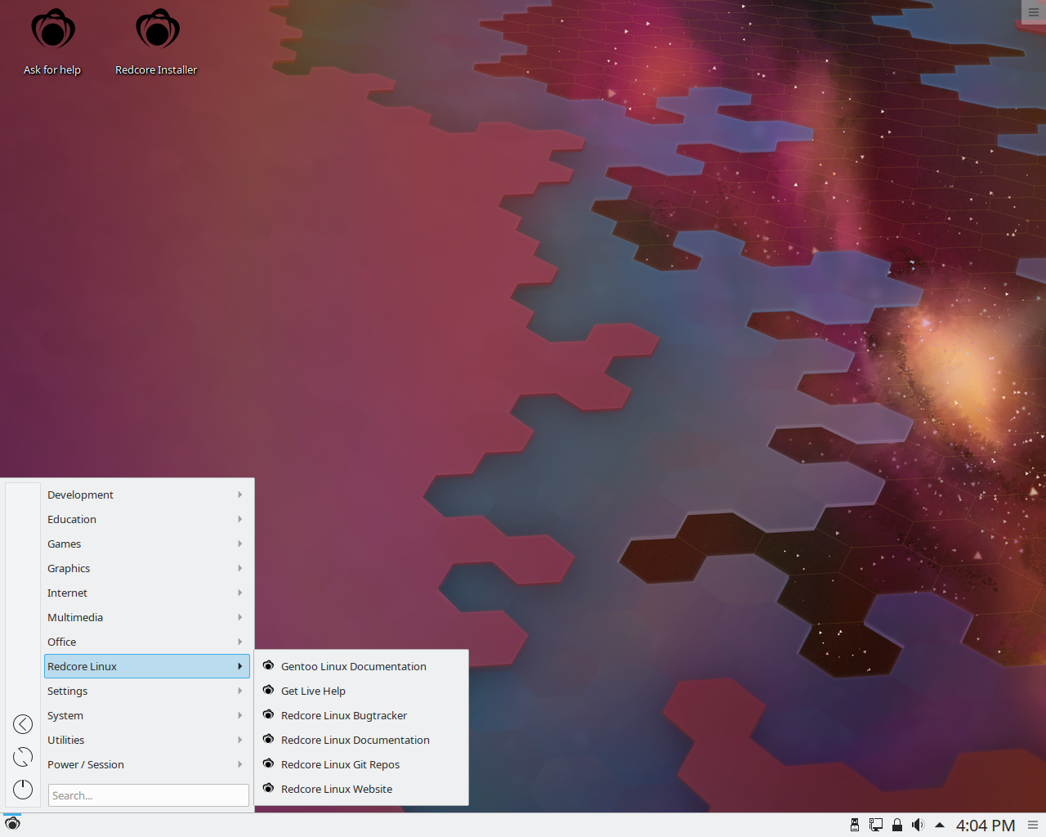
Task: Show hidden system tray icons
Action: 940,825
